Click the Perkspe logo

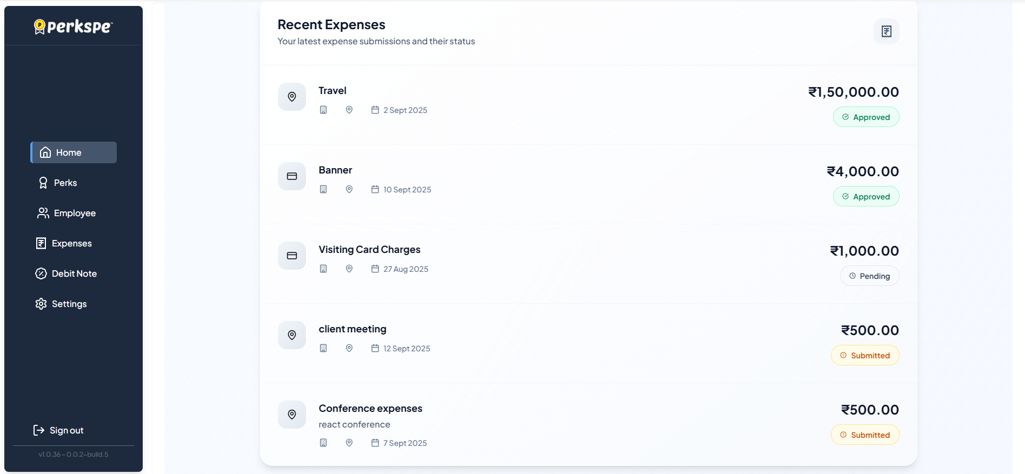pyautogui.click(x=74, y=26)
